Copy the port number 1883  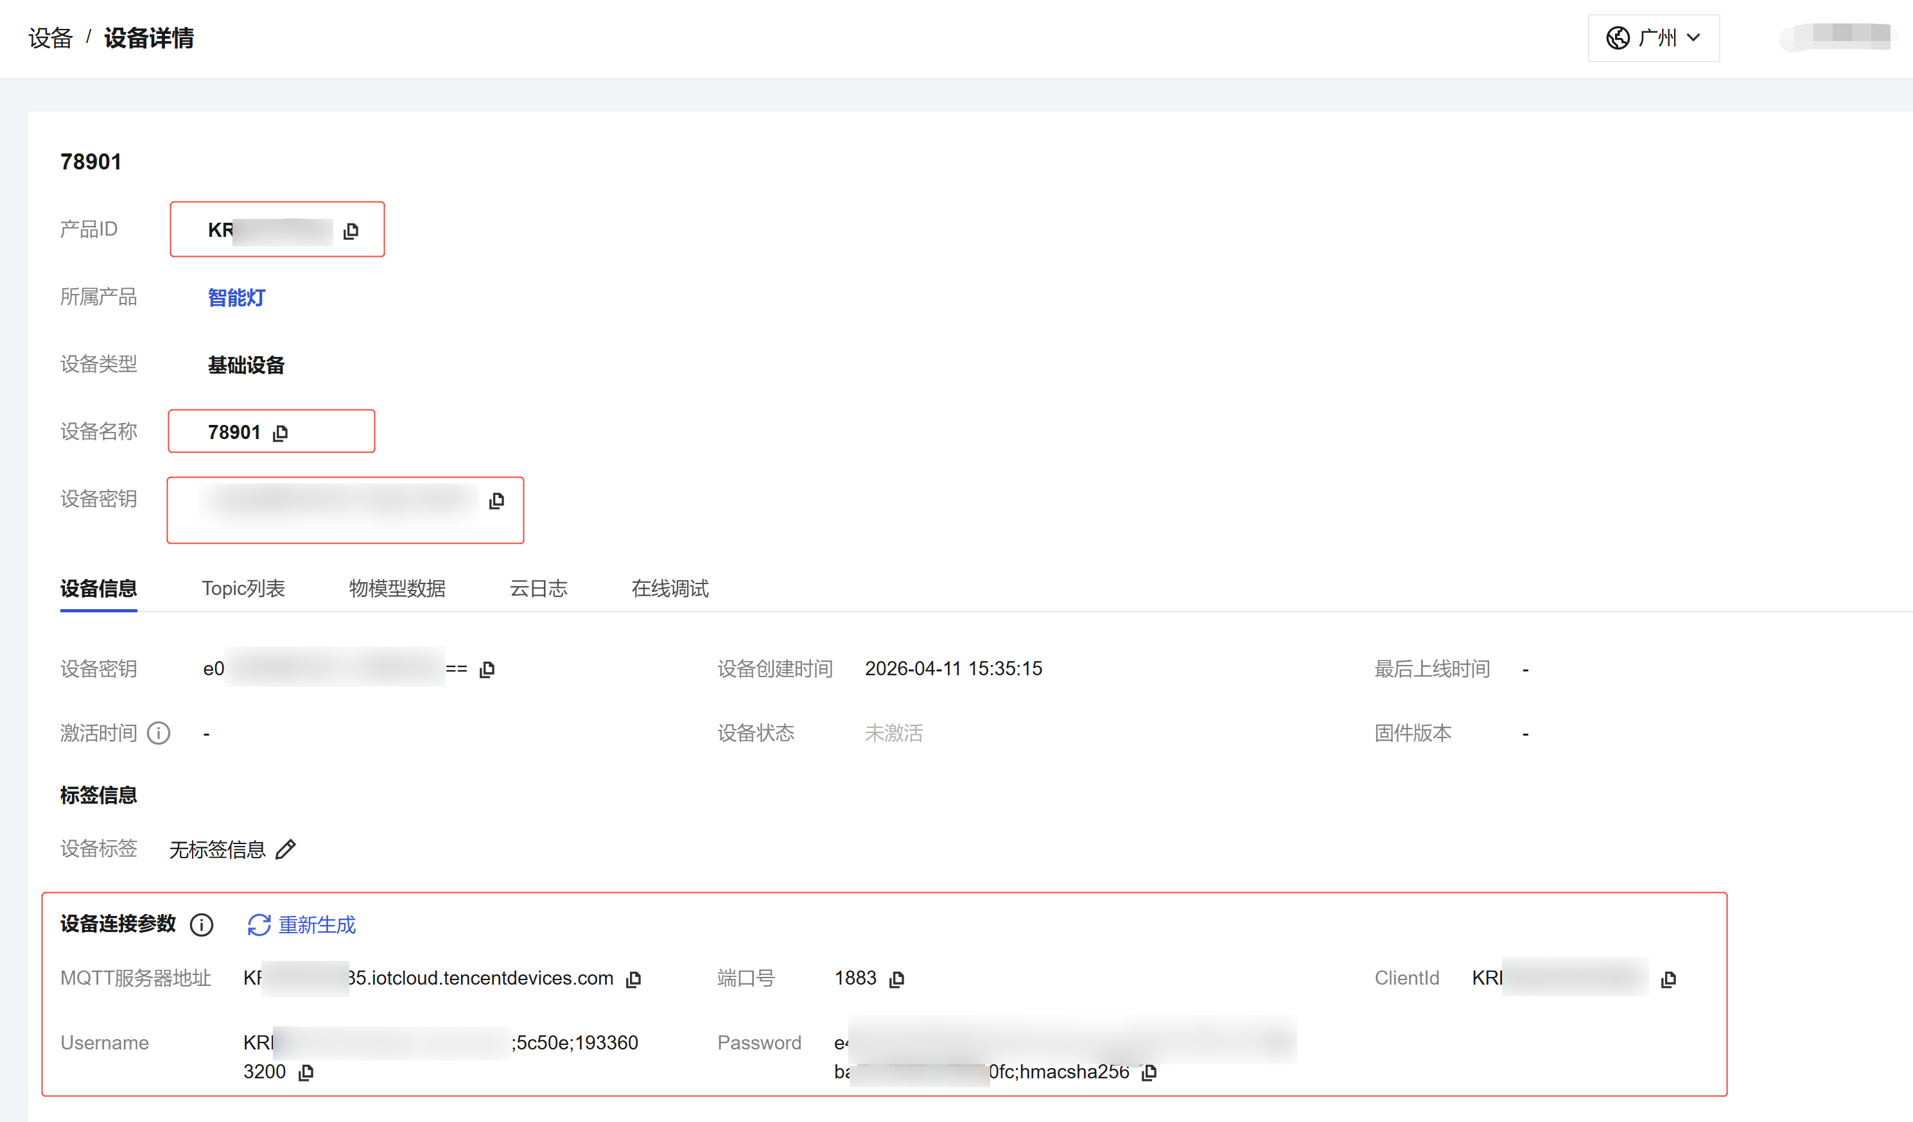coord(896,979)
